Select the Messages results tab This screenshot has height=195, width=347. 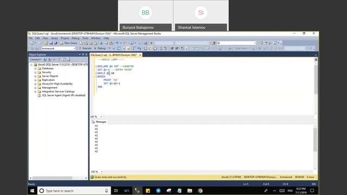click(99, 122)
